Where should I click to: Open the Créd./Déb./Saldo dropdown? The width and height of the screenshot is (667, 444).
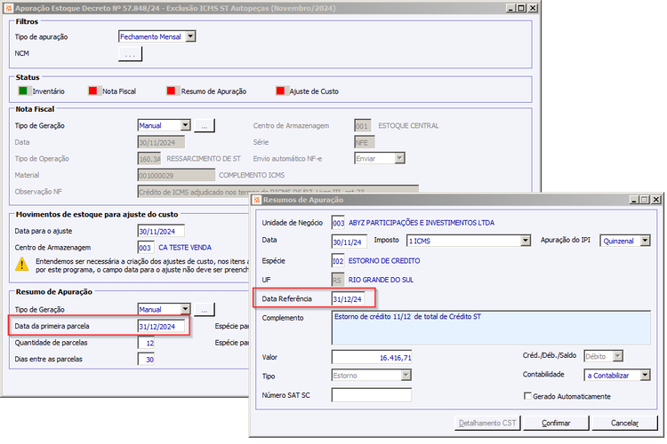pyautogui.click(x=618, y=356)
